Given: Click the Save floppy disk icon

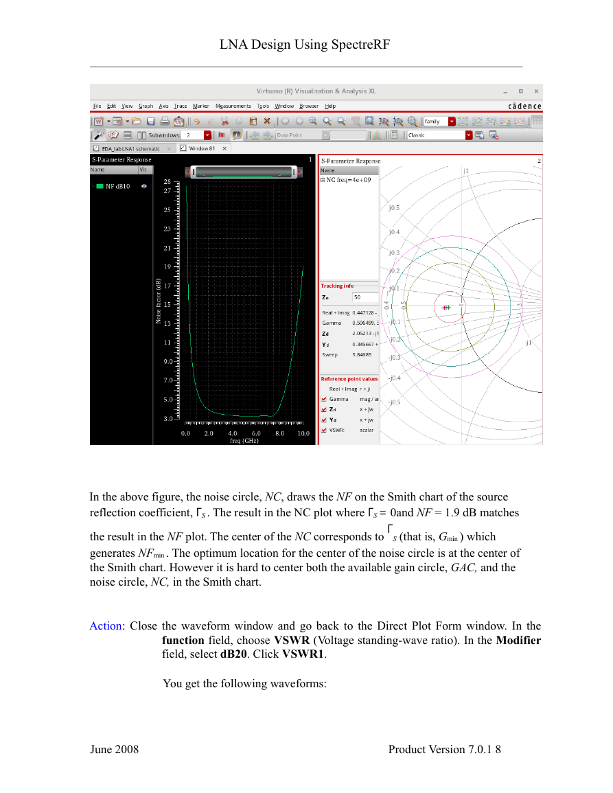Looking at the screenshot, I should coord(151,122).
